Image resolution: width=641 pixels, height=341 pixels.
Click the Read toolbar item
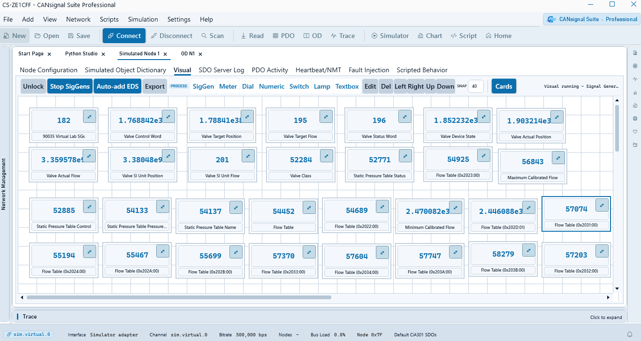252,36
